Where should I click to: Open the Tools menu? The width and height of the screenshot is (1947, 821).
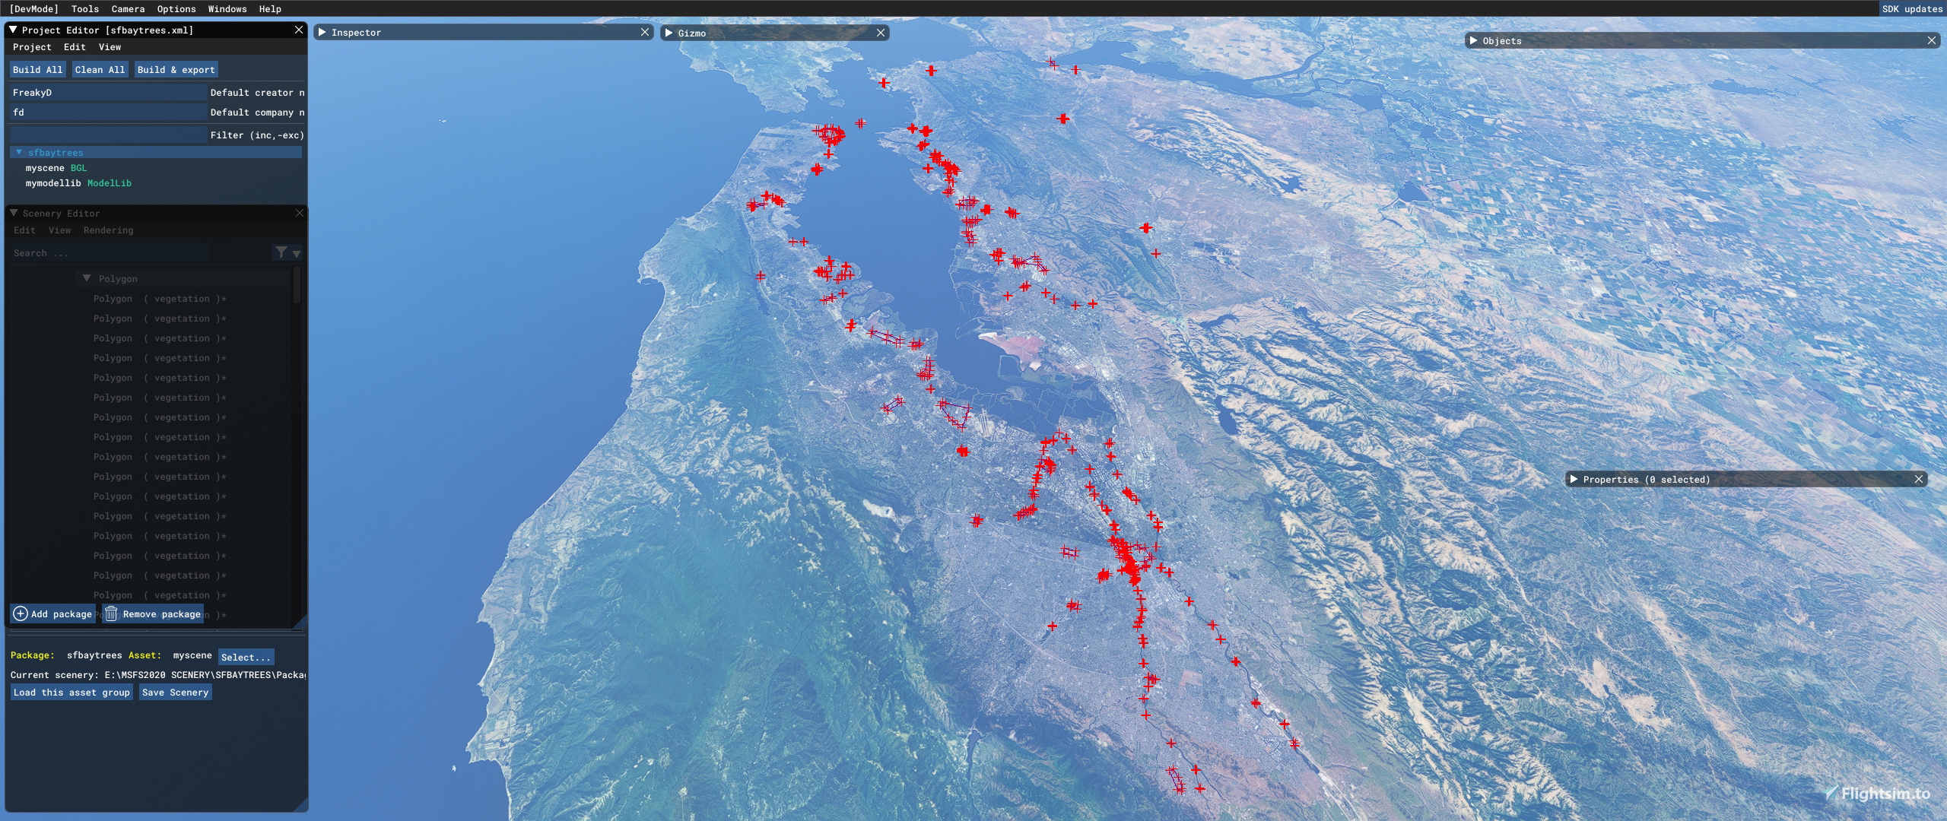[x=85, y=8]
